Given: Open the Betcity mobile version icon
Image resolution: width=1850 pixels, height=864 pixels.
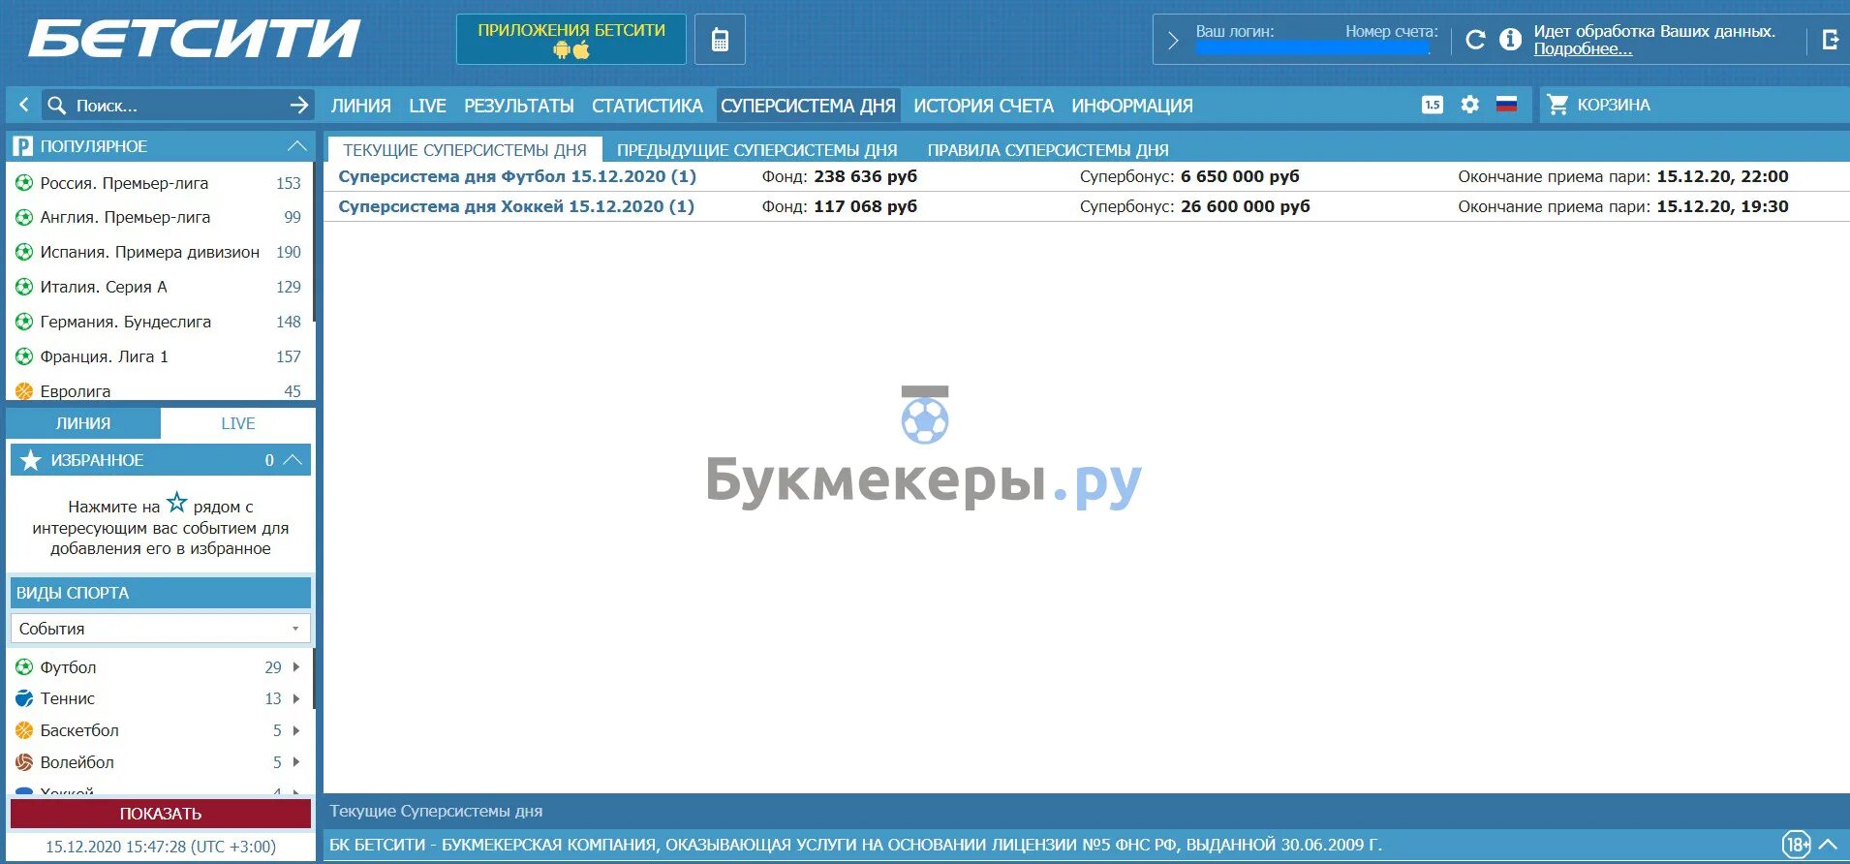Looking at the screenshot, I should 720,40.
